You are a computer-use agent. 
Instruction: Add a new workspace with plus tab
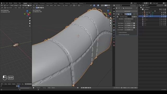coord(85,3)
